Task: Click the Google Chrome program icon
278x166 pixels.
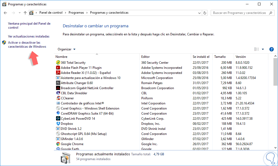Action: click(58, 144)
